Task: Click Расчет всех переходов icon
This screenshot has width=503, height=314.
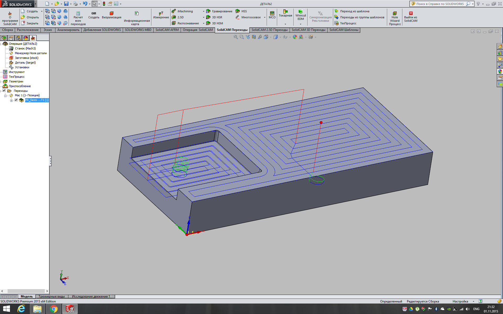Action: (78, 13)
